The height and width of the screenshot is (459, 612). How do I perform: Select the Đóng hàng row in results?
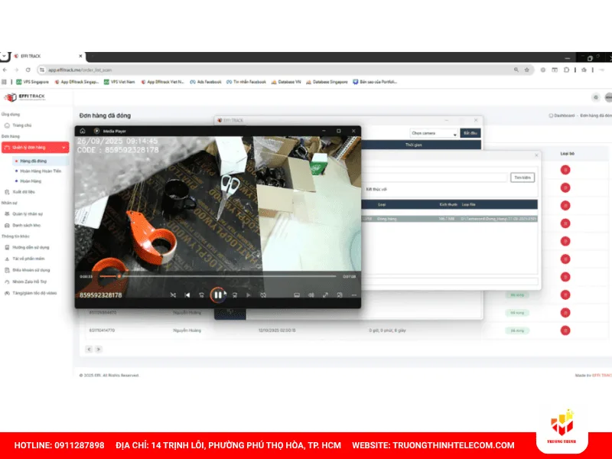point(450,219)
